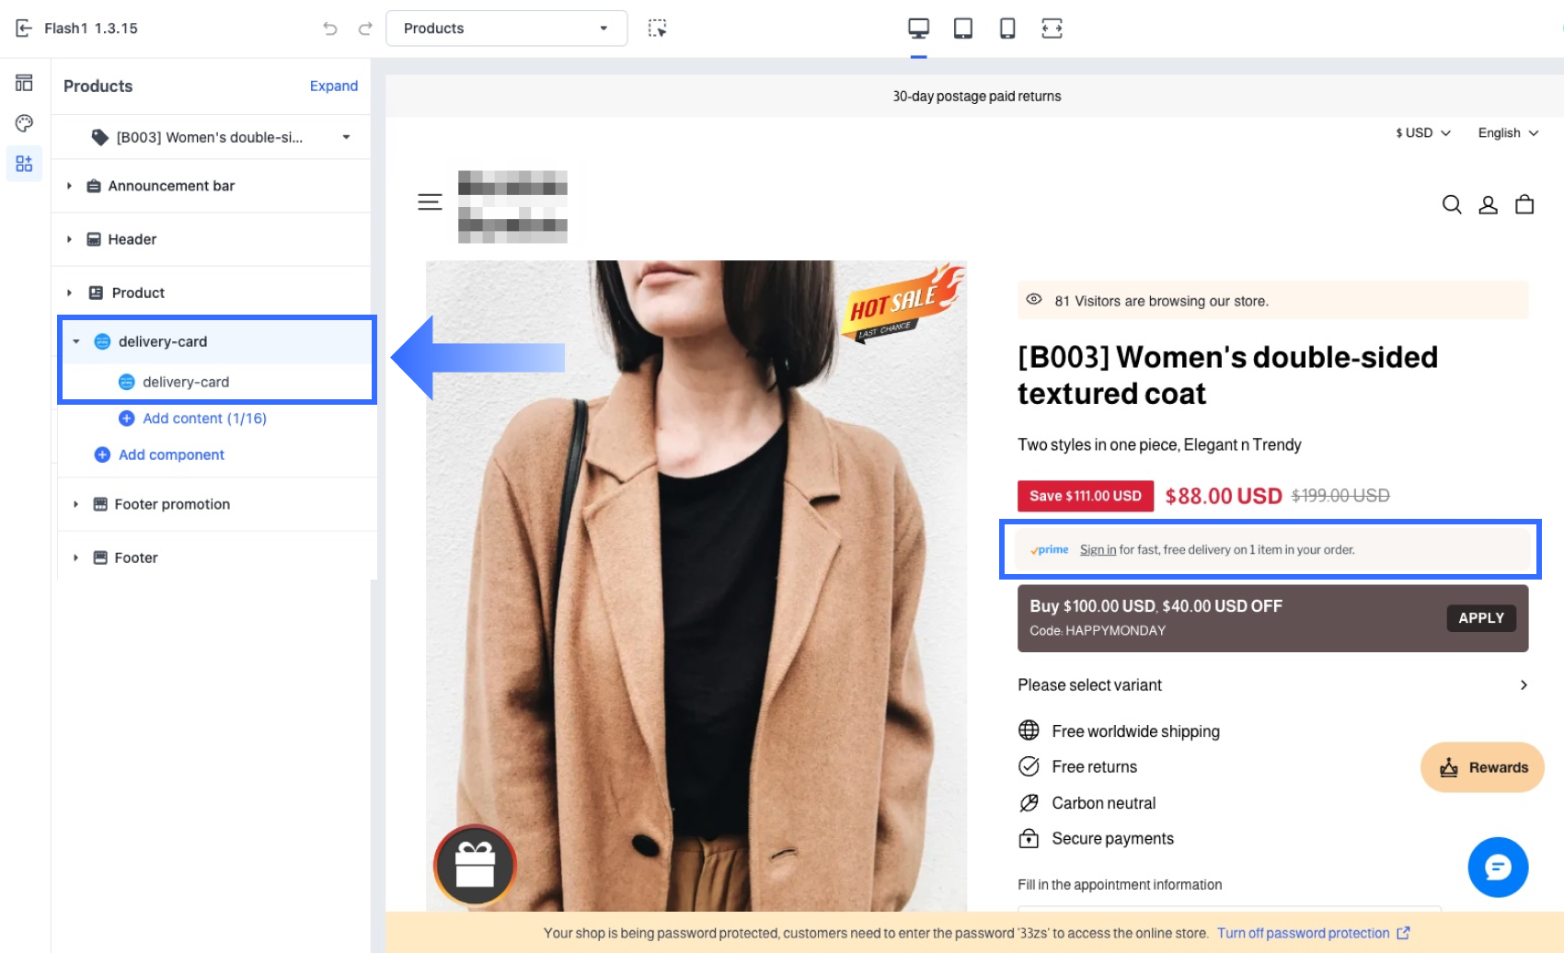Open the app blocks sidebar icon
Screen dimensions: 1564x954
click(24, 164)
